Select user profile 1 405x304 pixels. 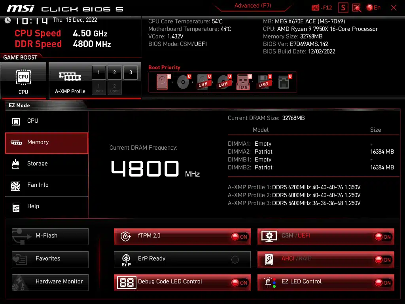click(x=98, y=88)
